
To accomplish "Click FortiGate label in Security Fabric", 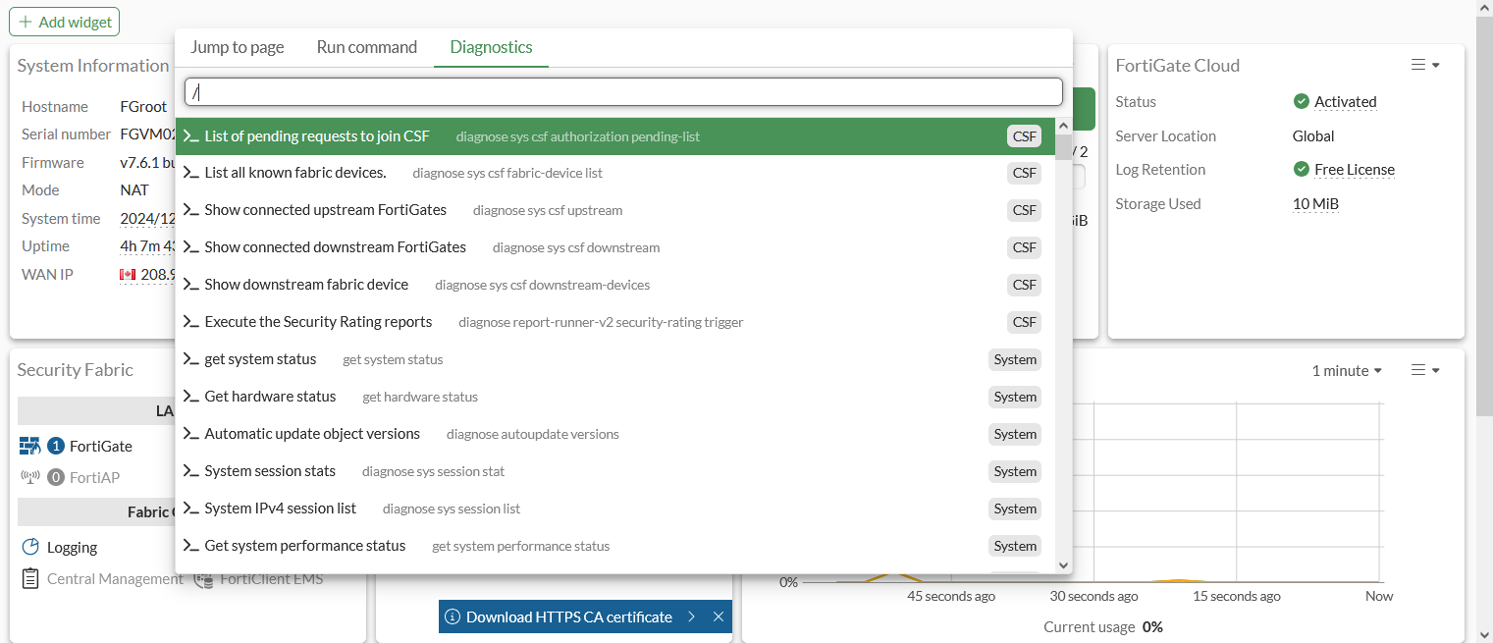I will click(x=101, y=446).
